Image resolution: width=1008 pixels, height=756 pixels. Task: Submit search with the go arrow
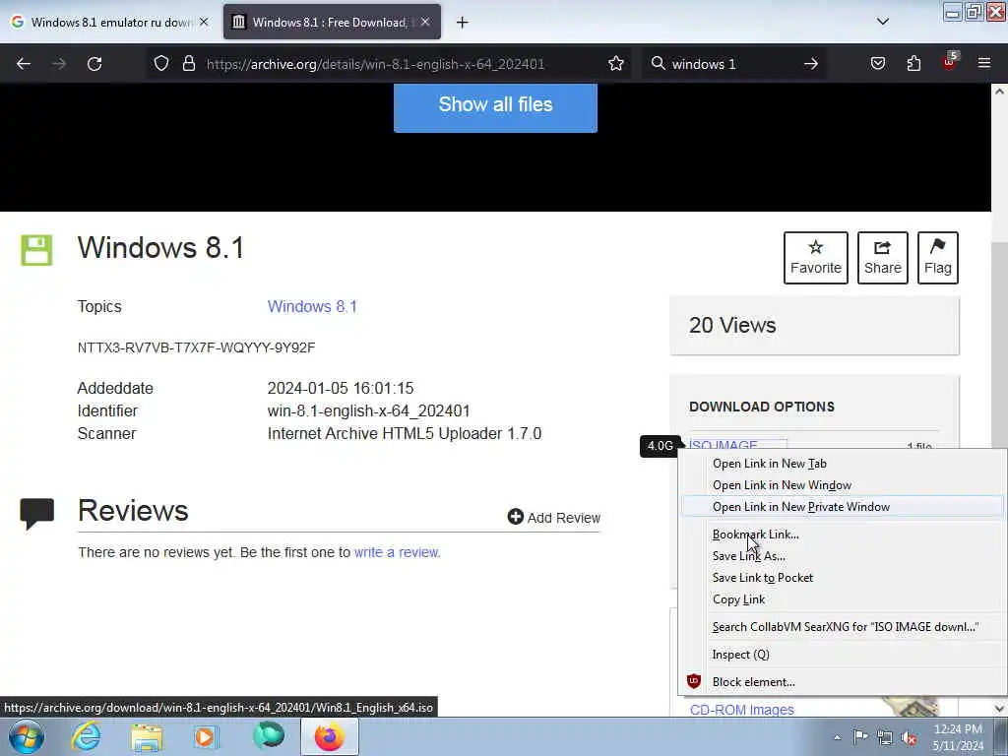tap(811, 64)
